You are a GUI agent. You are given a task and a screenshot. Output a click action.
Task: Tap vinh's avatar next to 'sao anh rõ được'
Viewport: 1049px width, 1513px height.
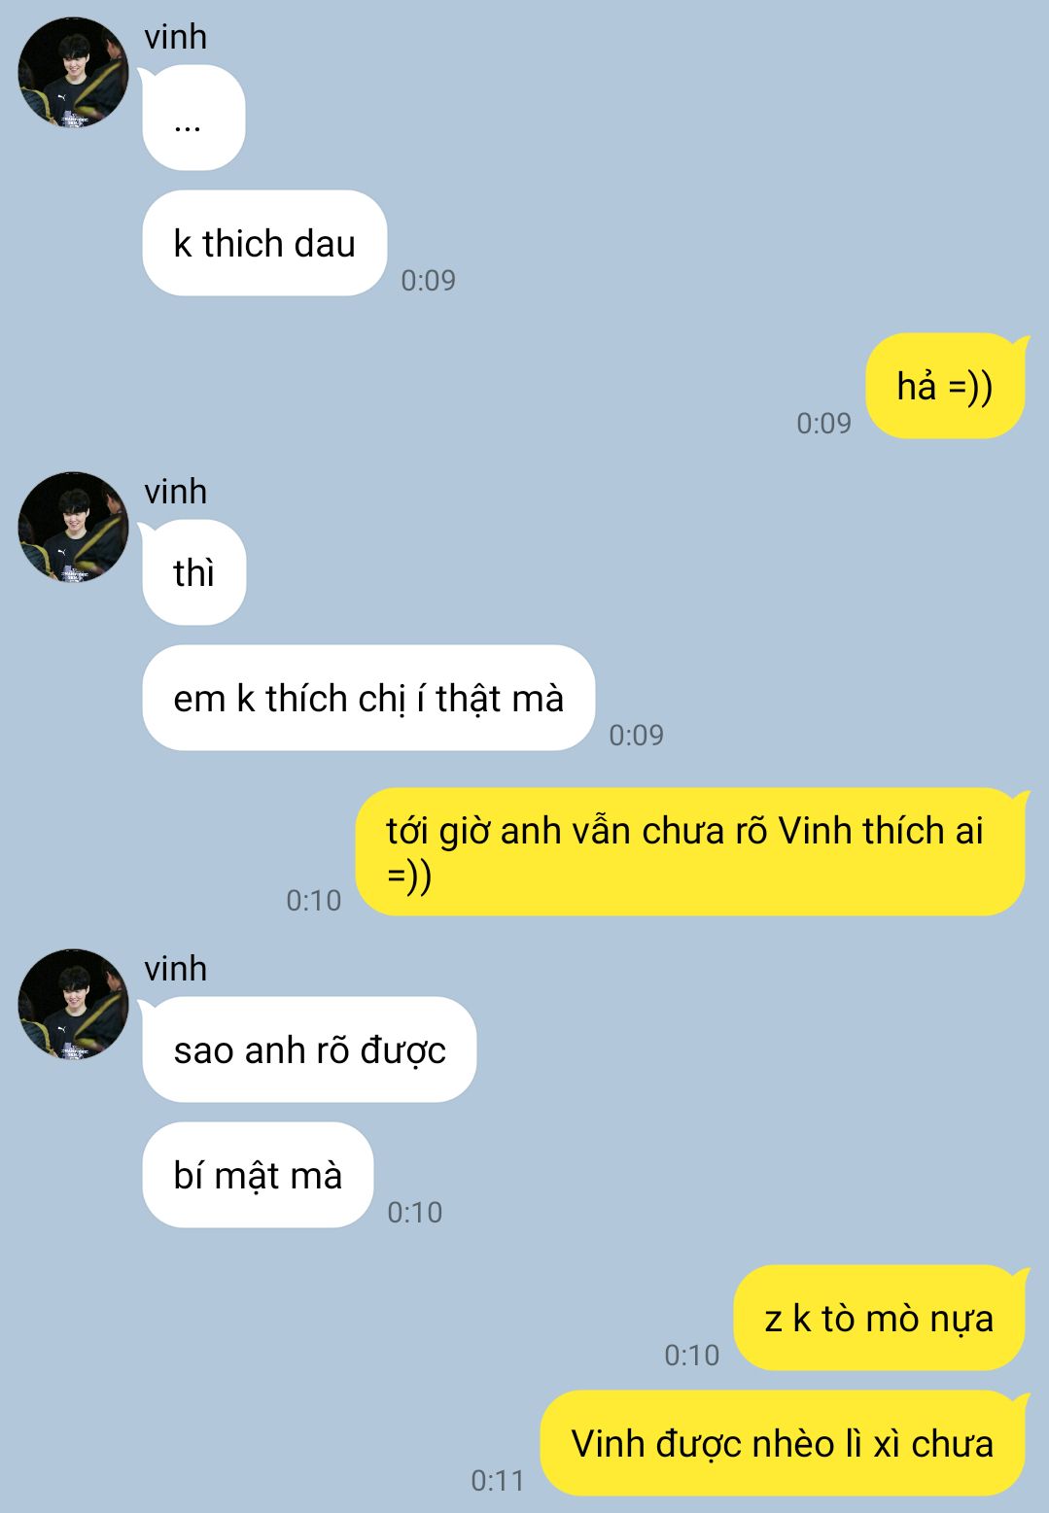(x=73, y=1005)
